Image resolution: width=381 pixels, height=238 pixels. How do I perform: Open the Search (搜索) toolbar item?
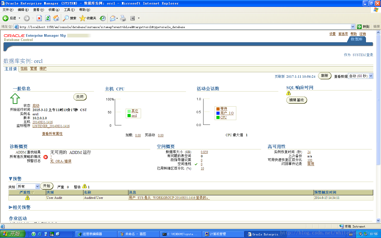(x=70, y=18)
